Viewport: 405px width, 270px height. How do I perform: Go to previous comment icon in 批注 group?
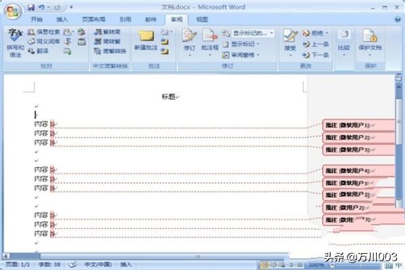tap(165, 42)
